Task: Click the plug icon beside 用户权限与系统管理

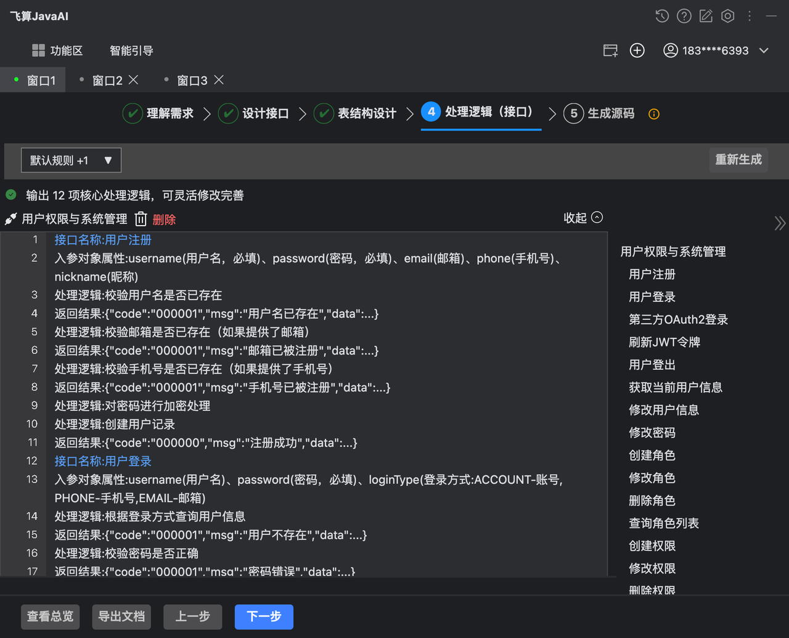Action: point(10,219)
